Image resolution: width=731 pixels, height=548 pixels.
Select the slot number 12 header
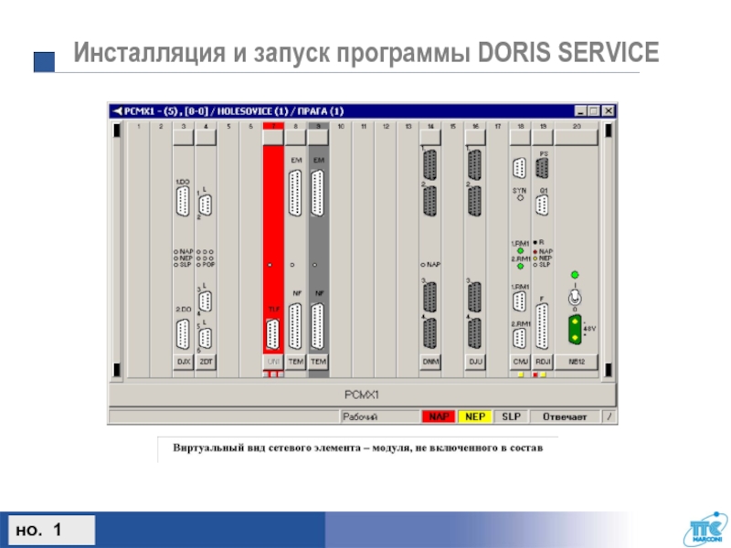[x=386, y=126]
